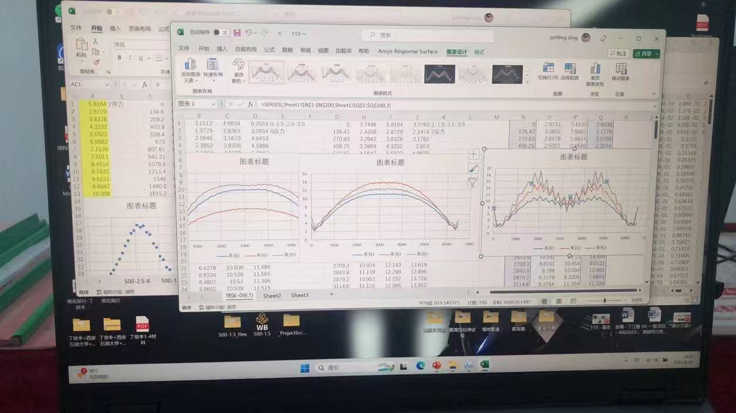Click the horizontal scrollbar in front Excel window
The height and width of the screenshot is (413, 736).
click(564, 291)
